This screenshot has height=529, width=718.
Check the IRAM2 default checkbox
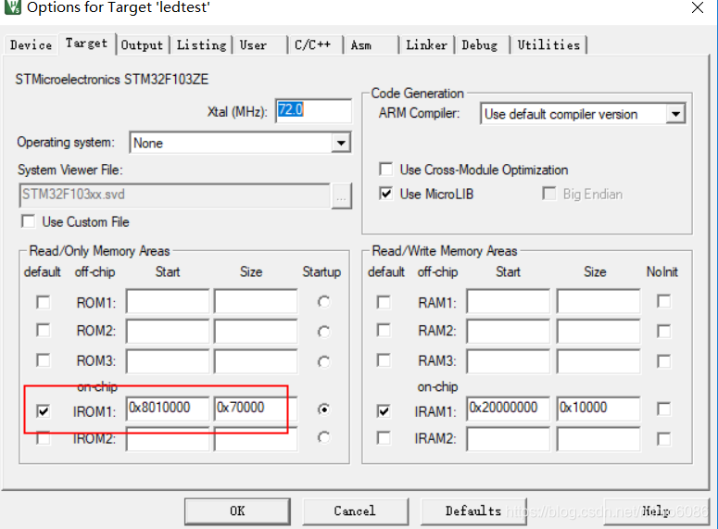384,438
